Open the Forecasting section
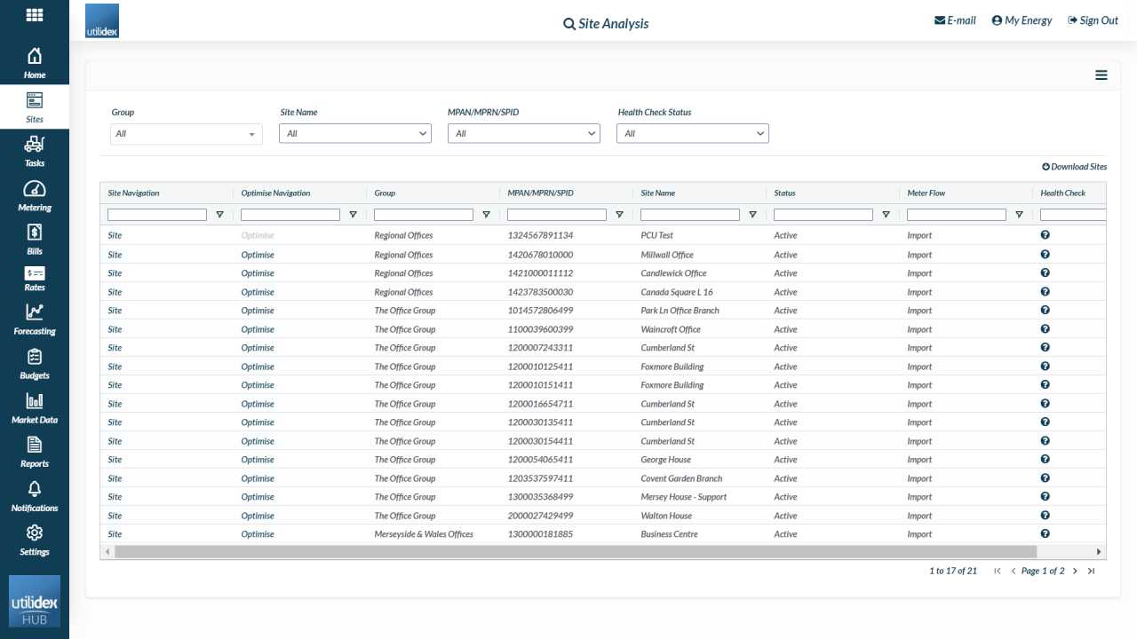This screenshot has width=1137, height=639. coord(35,319)
